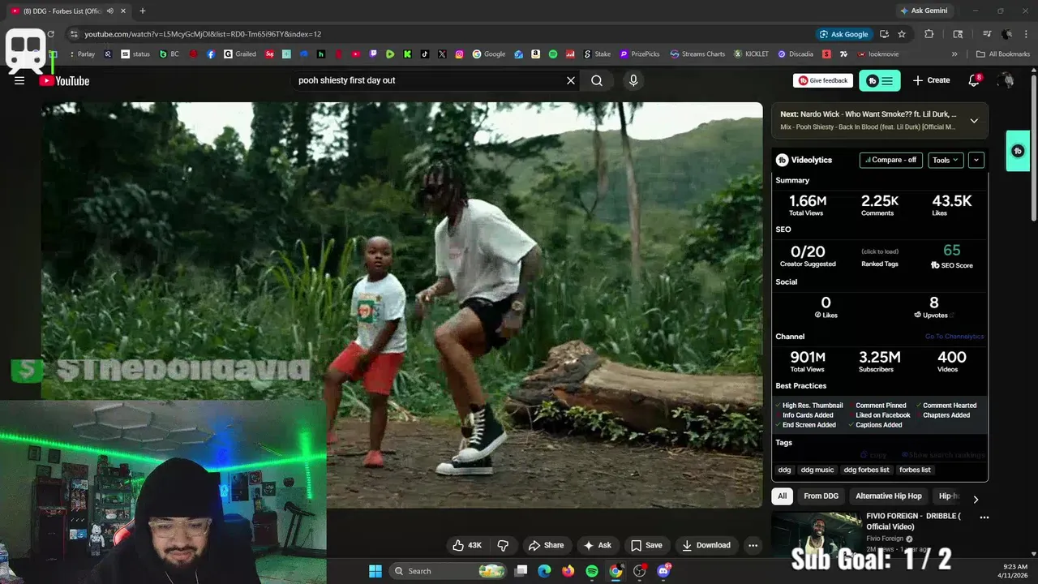Click the 'ddg music' tag
Image resolution: width=1038 pixels, height=584 pixels.
[x=817, y=470]
